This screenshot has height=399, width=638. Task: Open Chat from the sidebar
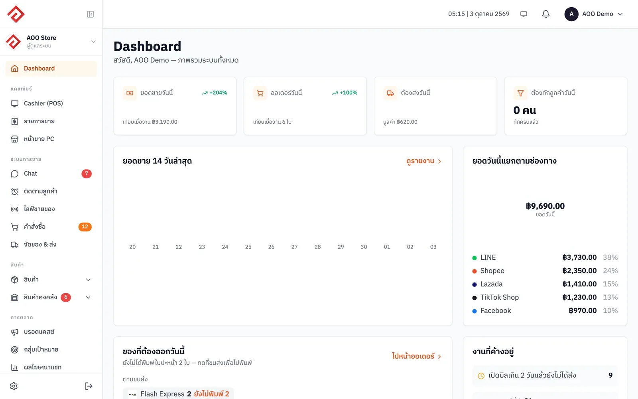tap(51, 174)
